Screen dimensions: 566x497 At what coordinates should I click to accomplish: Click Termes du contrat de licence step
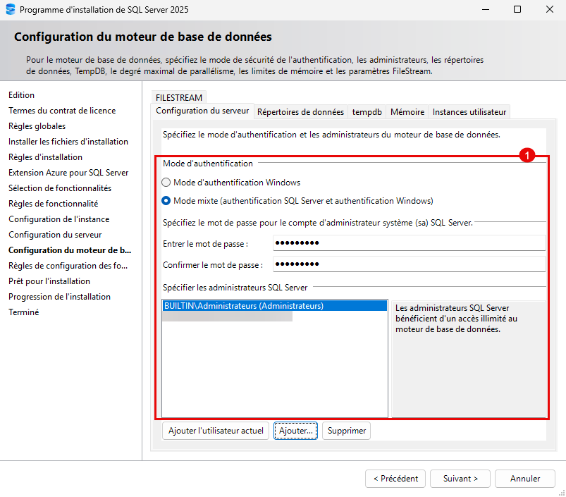point(62,111)
